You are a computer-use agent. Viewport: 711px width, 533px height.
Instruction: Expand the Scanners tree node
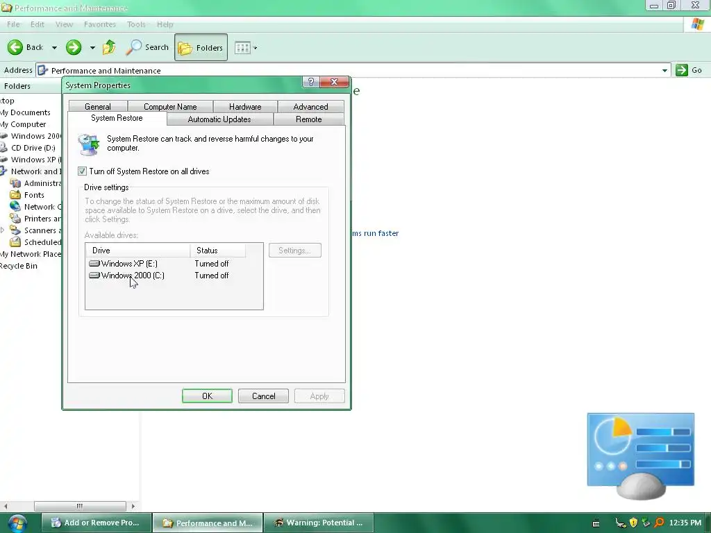[x=3, y=230]
